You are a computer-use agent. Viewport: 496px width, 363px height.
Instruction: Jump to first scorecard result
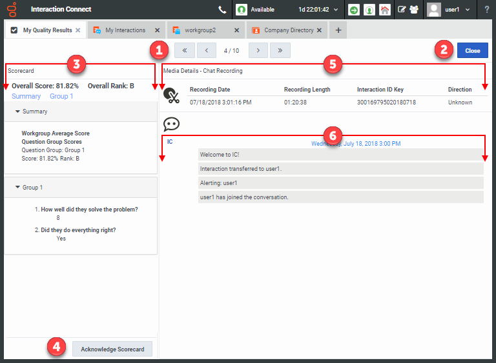coord(184,50)
